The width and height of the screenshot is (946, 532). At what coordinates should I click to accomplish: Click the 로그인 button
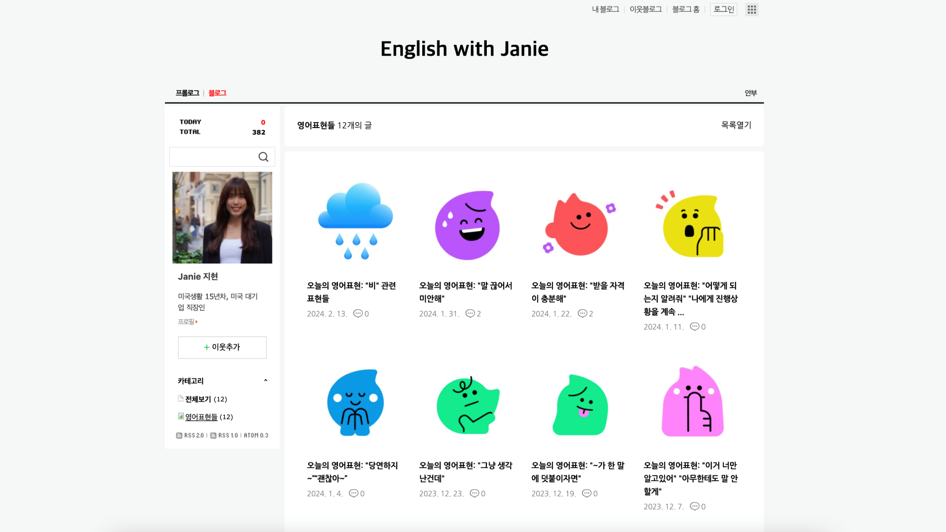coord(723,9)
